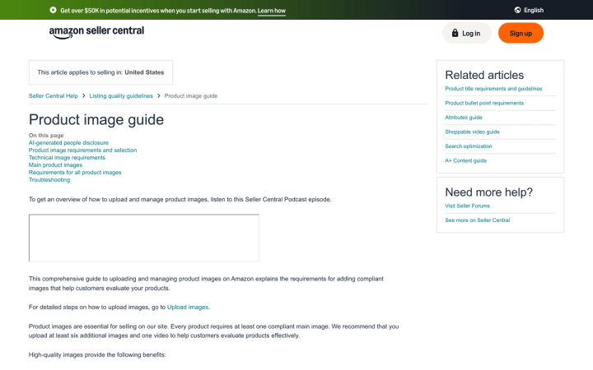Click the orange Sign up button
The height and width of the screenshot is (370, 593).
[x=521, y=33]
